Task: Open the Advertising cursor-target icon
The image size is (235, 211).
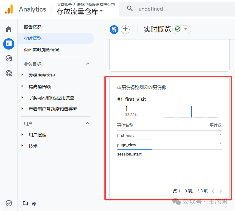Action: tap(9, 74)
